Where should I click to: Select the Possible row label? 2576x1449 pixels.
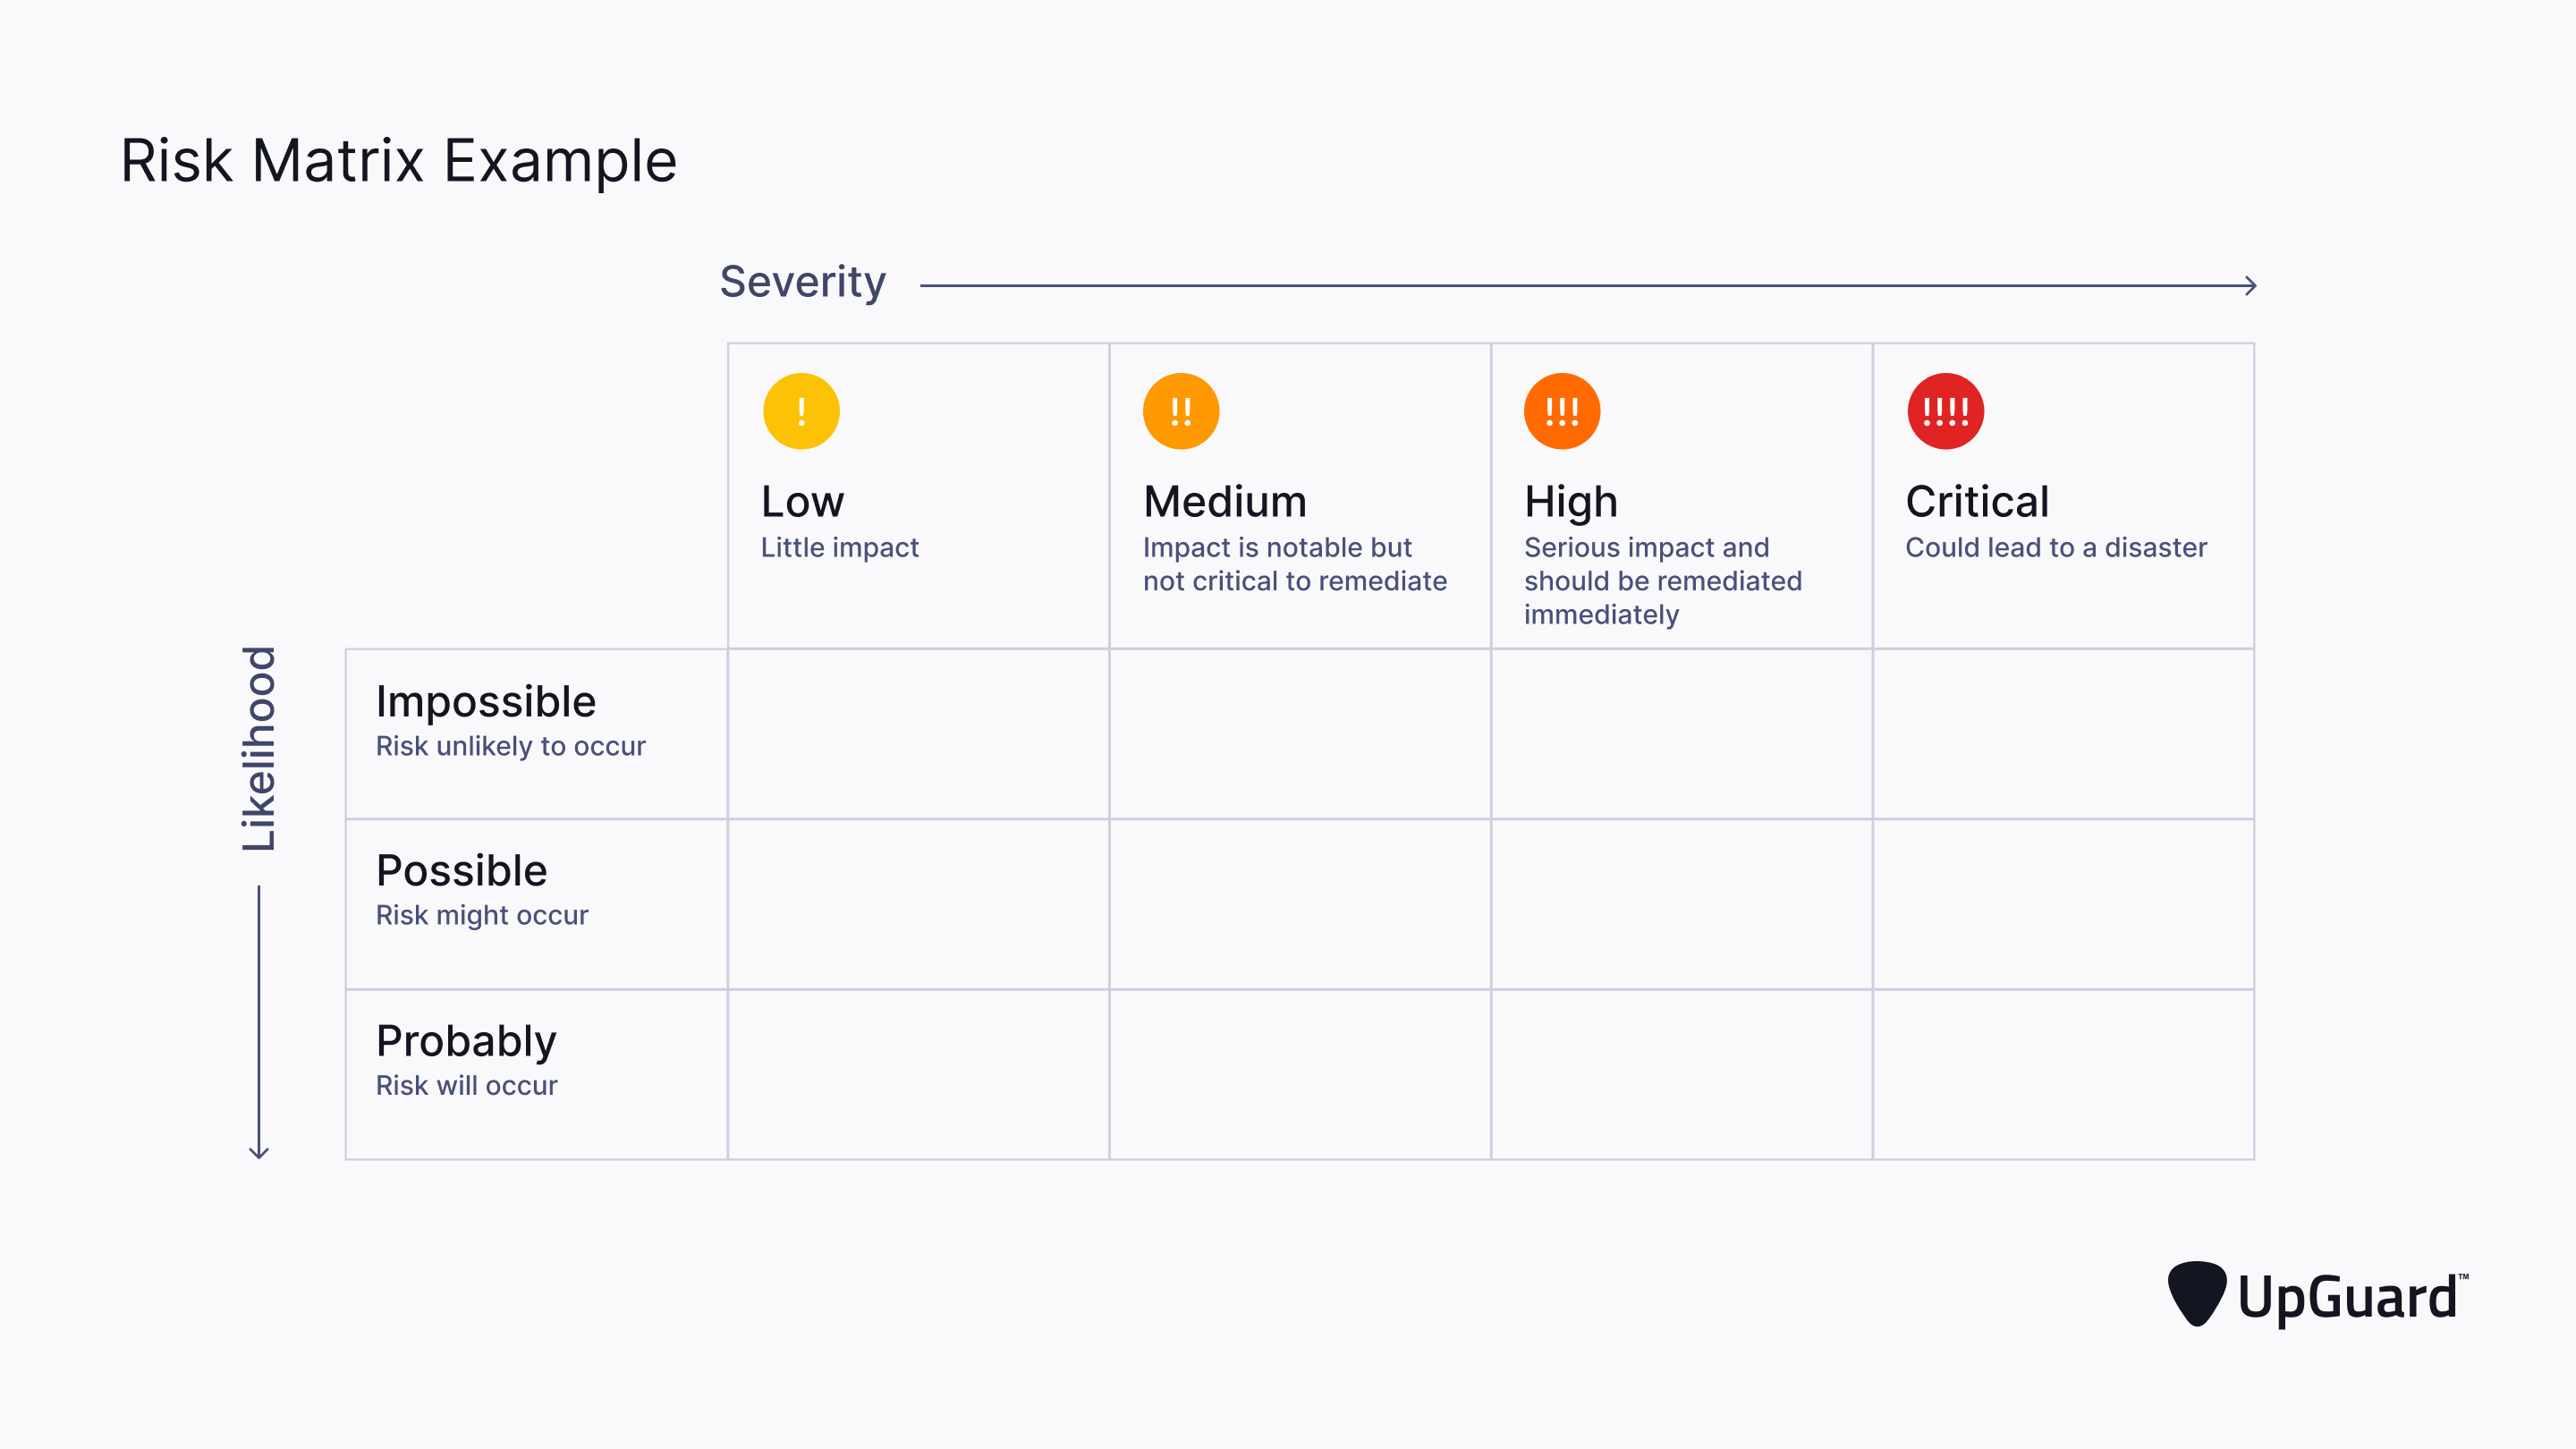462,871
